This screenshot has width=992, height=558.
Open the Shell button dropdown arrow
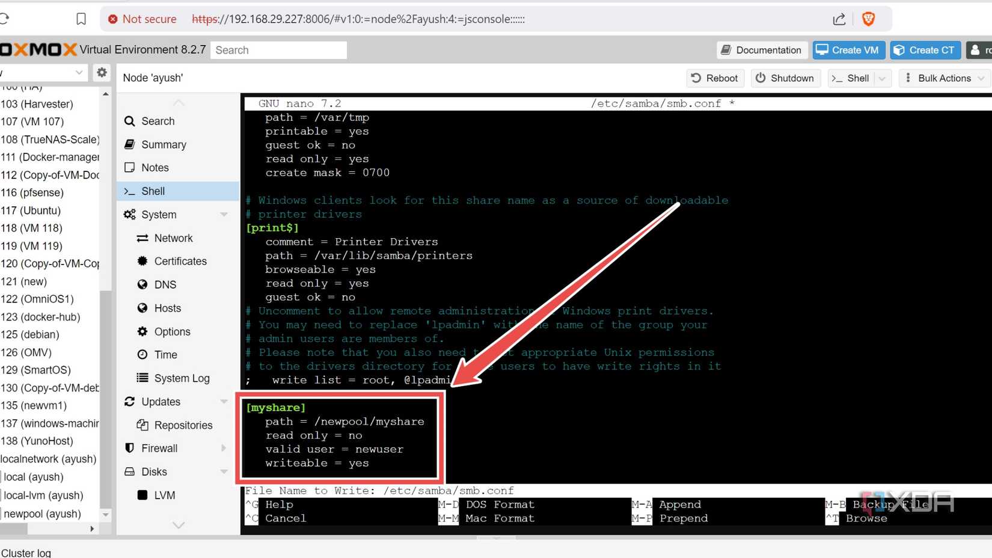pos(882,78)
